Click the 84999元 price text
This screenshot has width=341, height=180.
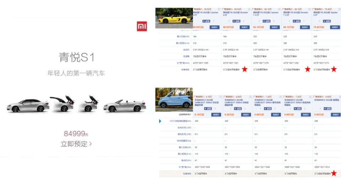76,134
